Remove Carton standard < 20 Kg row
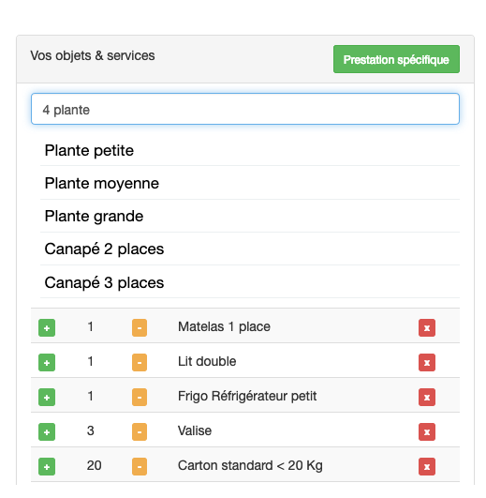Viewport: 486px width, 498px height. [x=427, y=466]
